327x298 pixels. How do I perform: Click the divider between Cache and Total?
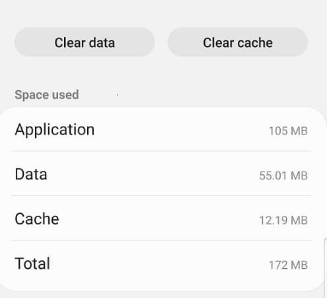[x=161, y=240]
